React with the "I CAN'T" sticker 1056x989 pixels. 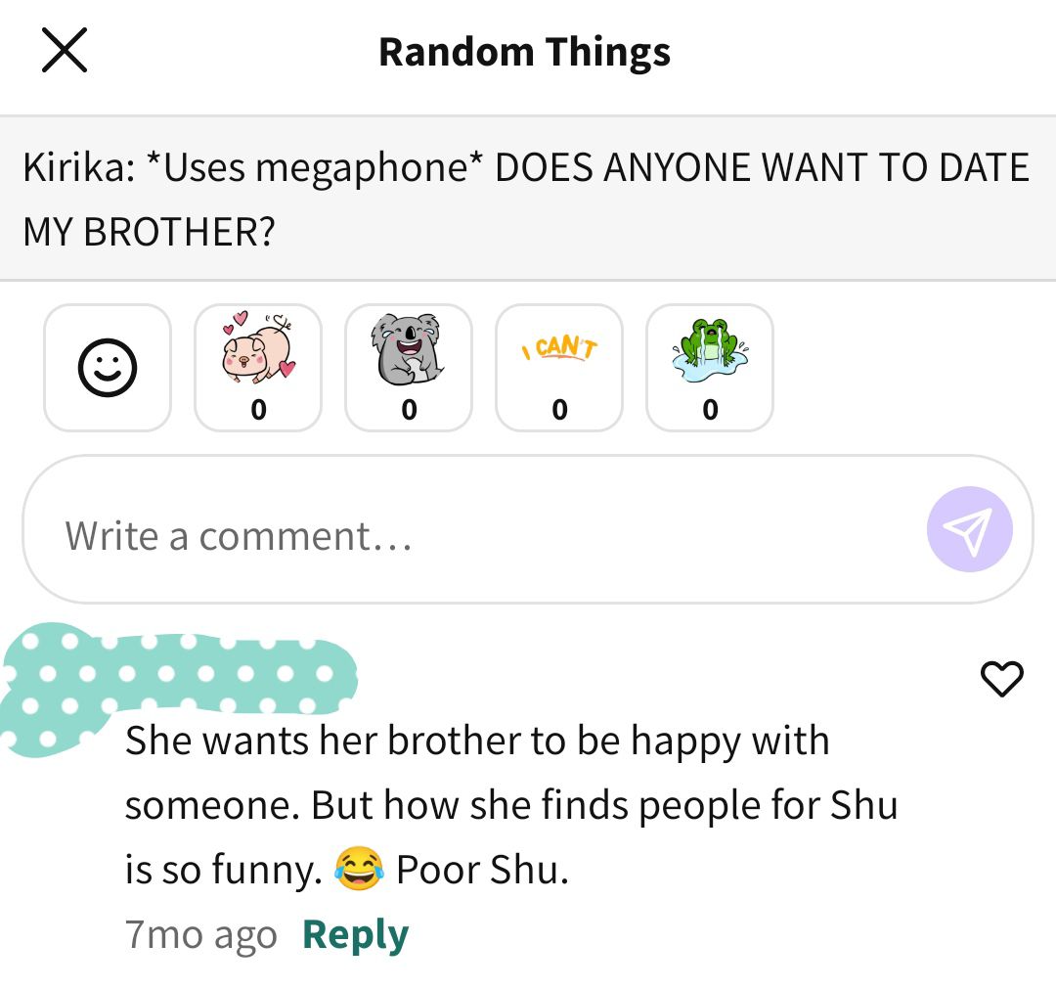[x=559, y=368]
